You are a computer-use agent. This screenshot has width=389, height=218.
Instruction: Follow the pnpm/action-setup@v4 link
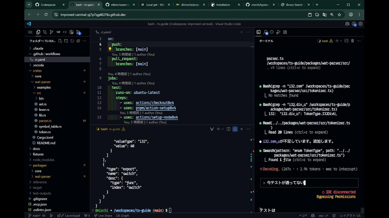pos(156,108)
